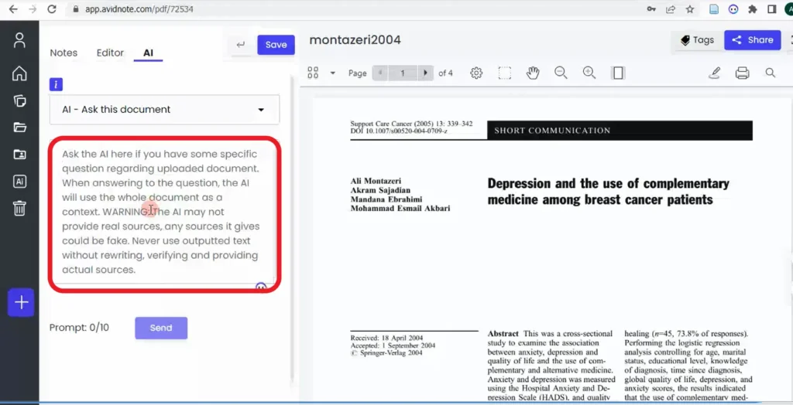Zoom out of the PDF document
The height and width of the screenshot is (405, 793).
coord(561,73)
